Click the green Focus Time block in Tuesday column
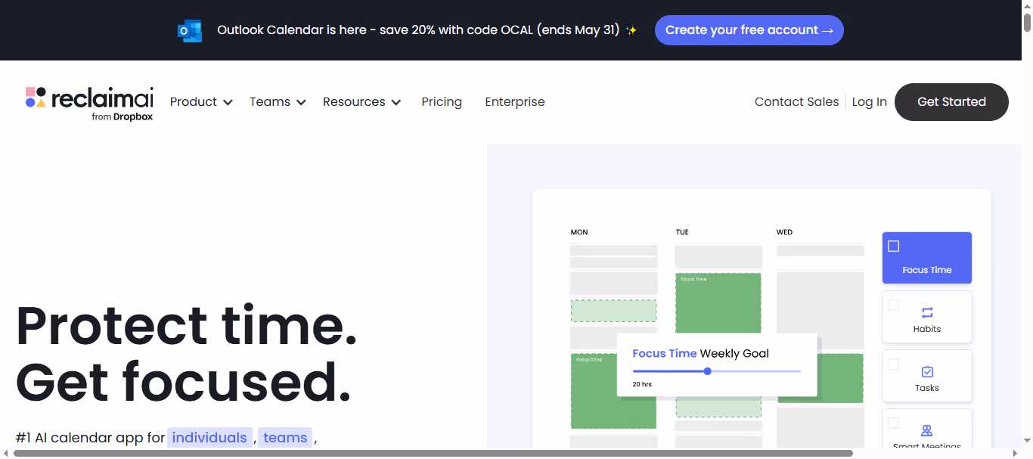1033x459 pixels. (718, 302)
